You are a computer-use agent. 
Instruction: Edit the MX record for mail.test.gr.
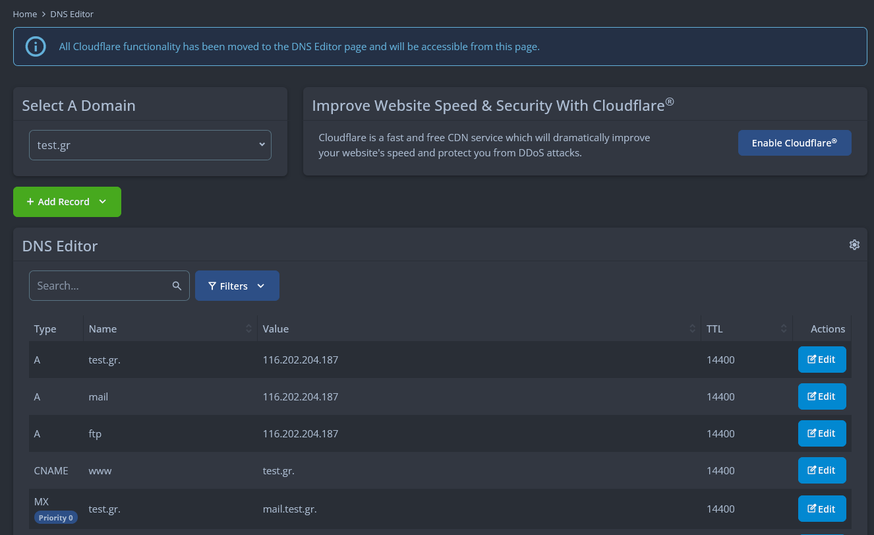(x=821, y=509)
